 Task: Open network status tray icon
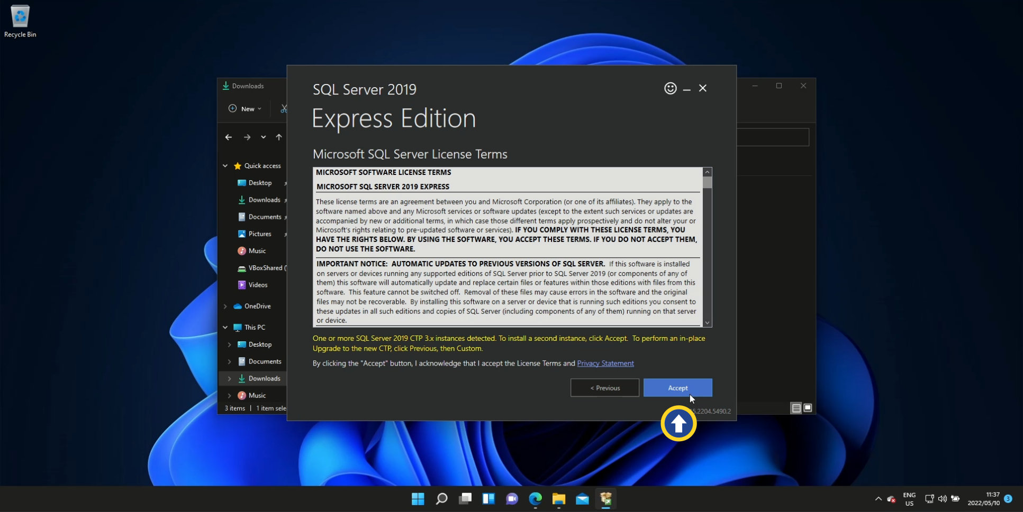pos(929,499)
